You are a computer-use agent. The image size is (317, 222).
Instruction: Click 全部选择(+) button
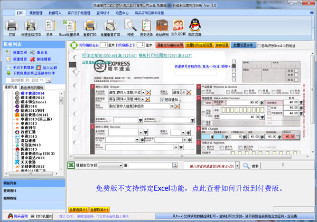(x=78, y=210)
